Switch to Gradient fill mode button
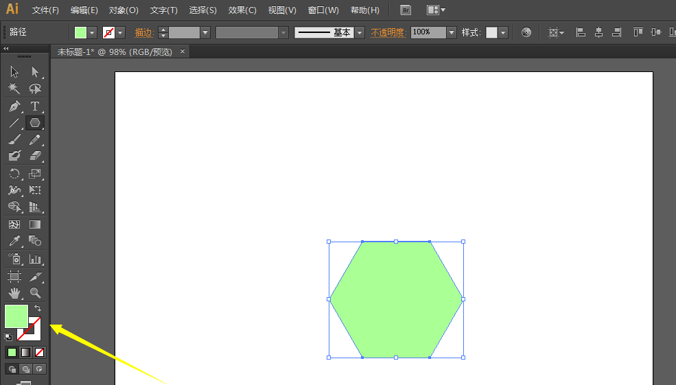Viewport: 676px width, 385px height. click(25, 352)
